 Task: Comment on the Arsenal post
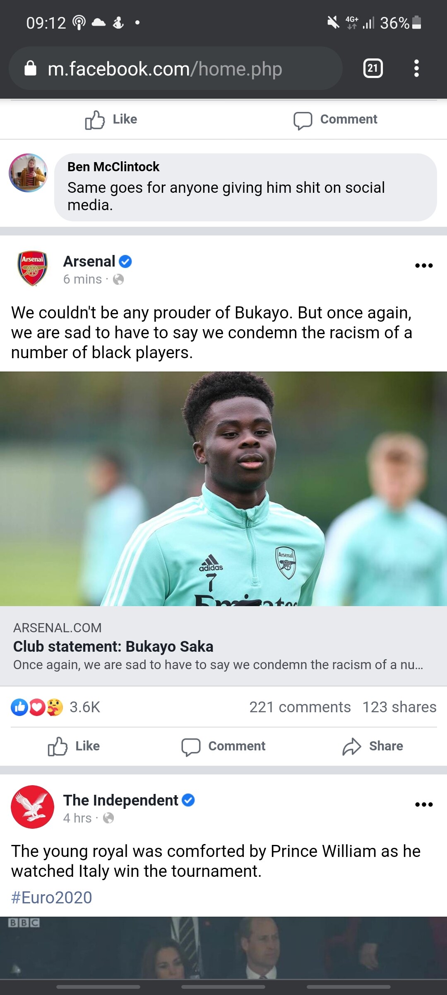point(223,746)
